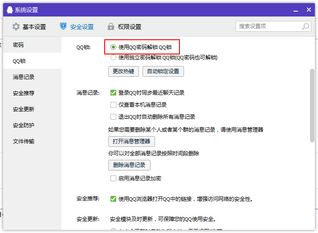Click text 你可以对全部消息记录按照时间段删除
This screenshot has height=233, width=318.
[x=154, y=153]
